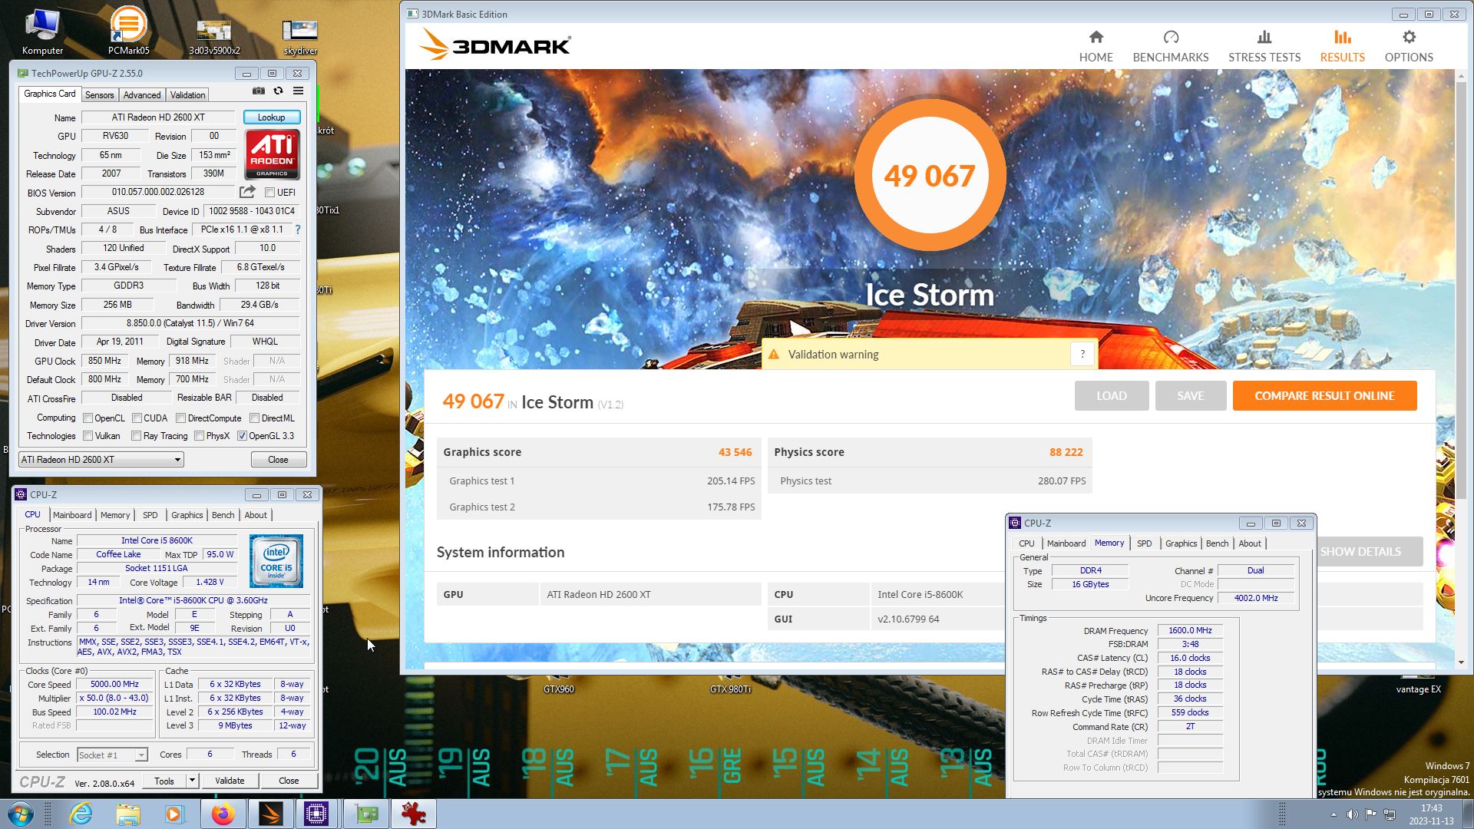1474x829 pixels.
Task: Show hidden system tray icons arrow
Action: [x=1334, y=814]
